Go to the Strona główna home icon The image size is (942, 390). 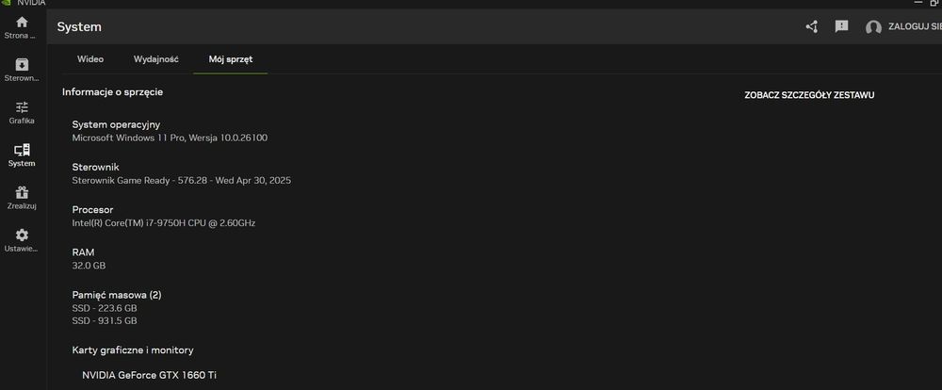22,22
